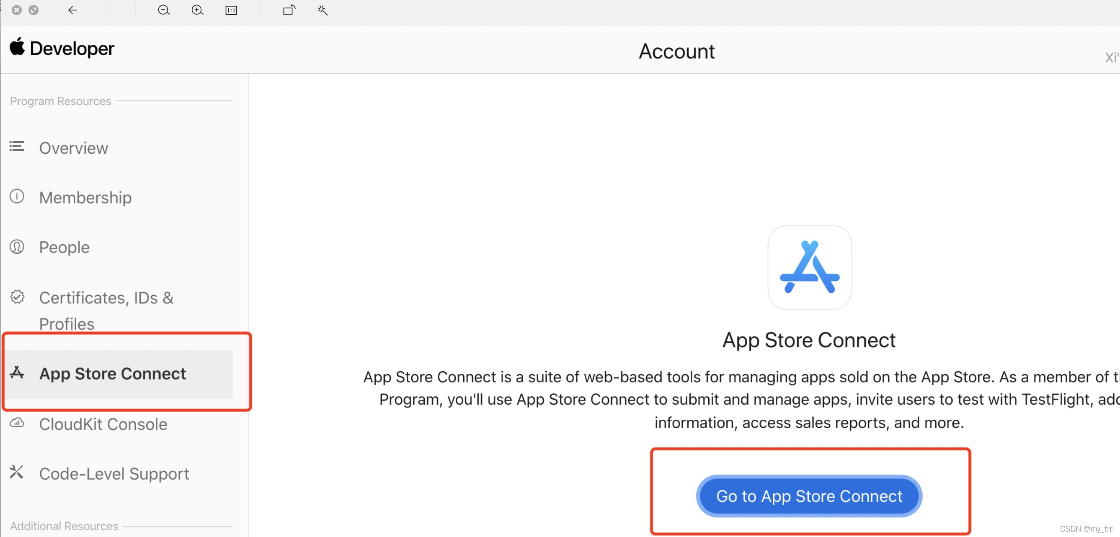Screen dimensions: 1120x537
Task: Click the Membership info icon
Action: [17, 196]
